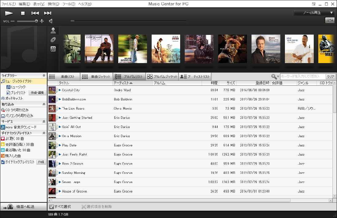Viewport: 337px width, 218px height.
Task: Click the playlist 作成・編集 button
Action: click(x=37, y=92)
